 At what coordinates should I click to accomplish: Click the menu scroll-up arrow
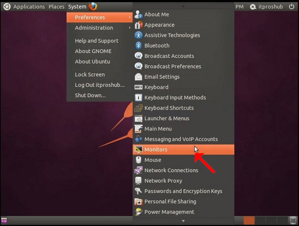[x=183, y=6]
